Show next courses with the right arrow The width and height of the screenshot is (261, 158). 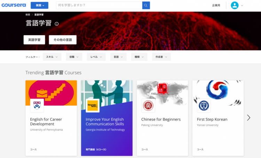coord(248,118)
